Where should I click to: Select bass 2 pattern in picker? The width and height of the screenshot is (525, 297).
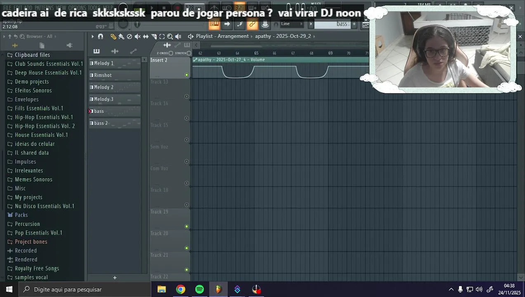(115, 123)
